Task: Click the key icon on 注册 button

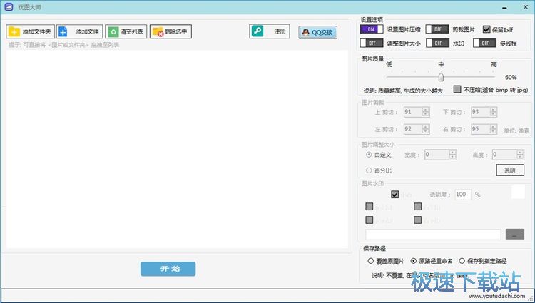Action: coord(258,31)
